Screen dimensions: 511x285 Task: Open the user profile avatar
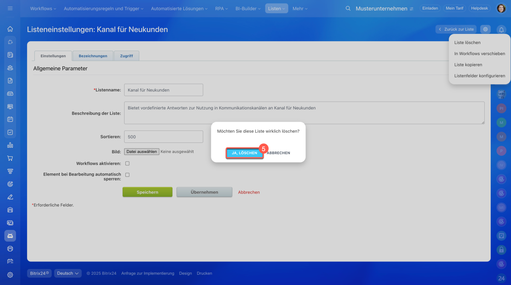[x=501, y=8]
